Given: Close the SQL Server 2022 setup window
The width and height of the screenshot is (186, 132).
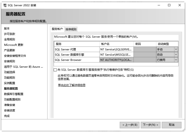Looking at the screenshot, I should [x=180, y=5].
